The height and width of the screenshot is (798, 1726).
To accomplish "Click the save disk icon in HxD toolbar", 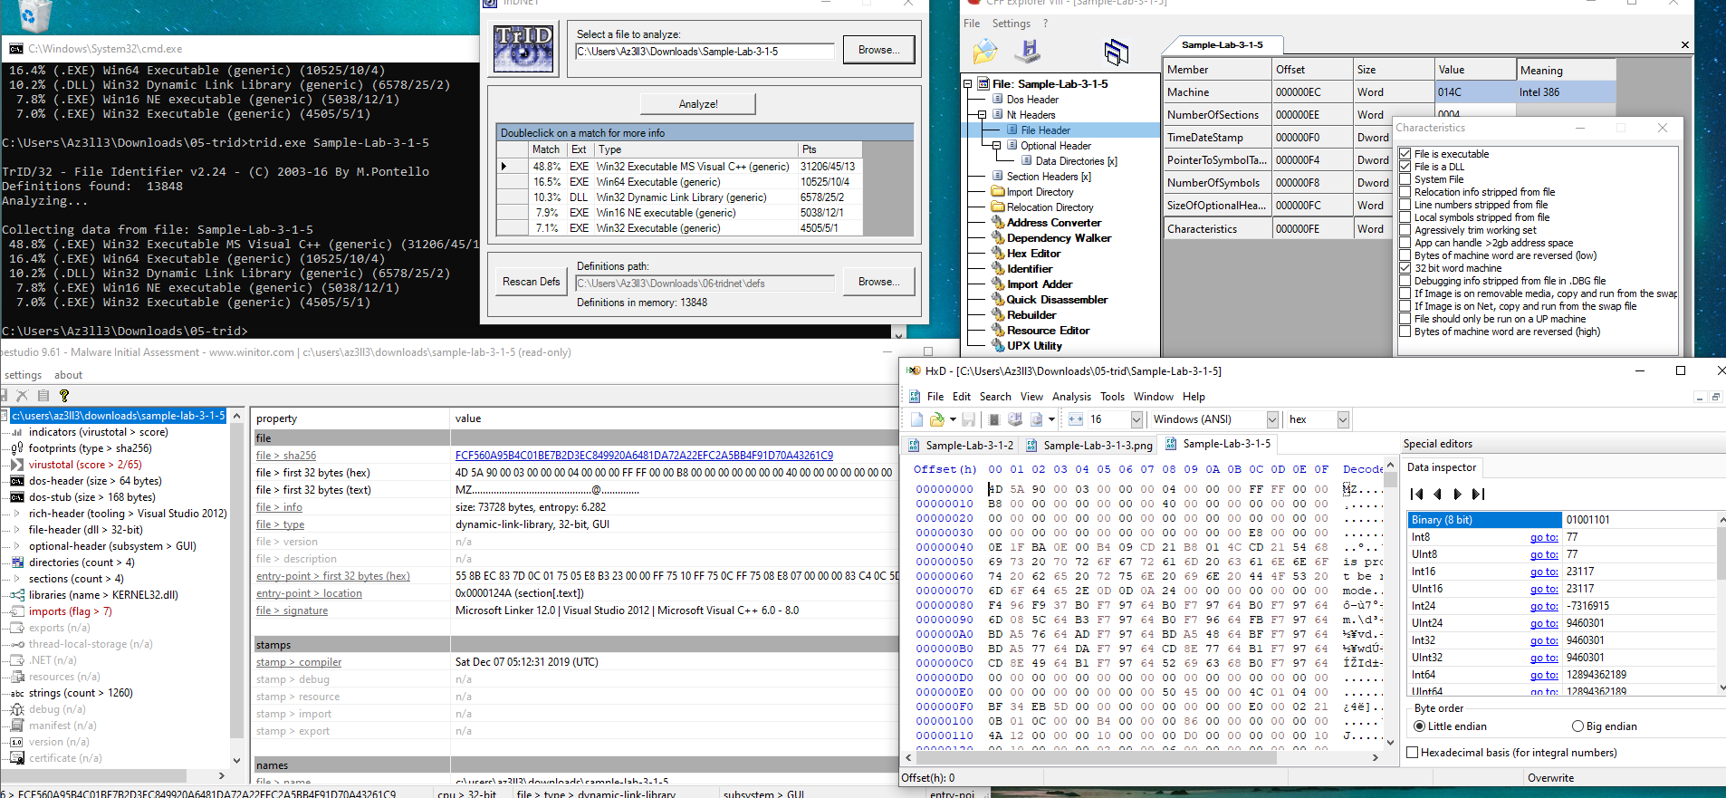I will pyautogui.click(x=969, y=419).
